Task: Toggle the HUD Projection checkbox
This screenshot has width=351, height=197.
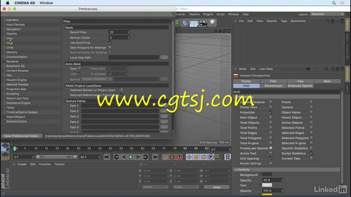Action: 271,112
